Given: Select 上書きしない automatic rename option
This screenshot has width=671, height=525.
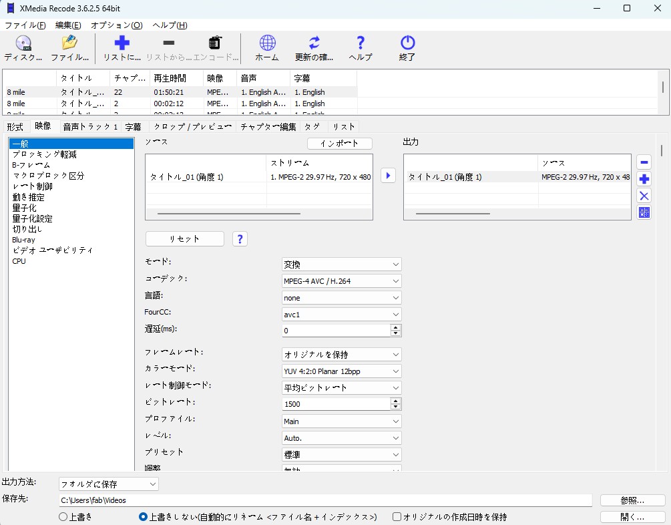Looking at the screenshot, I should coord(141,516).
